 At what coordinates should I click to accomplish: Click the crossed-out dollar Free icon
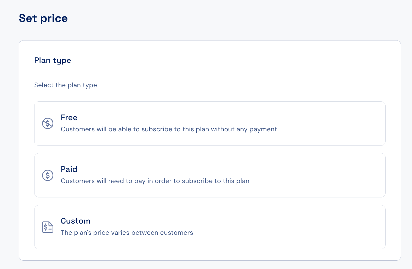pos(48,123)
